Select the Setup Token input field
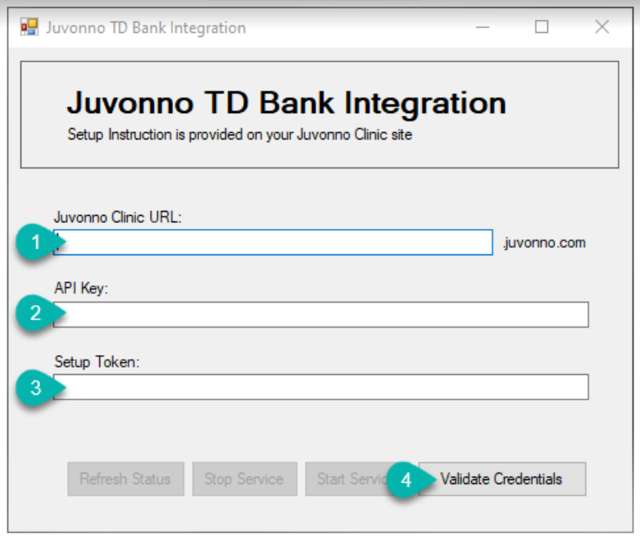 click(x=320, y=386)
